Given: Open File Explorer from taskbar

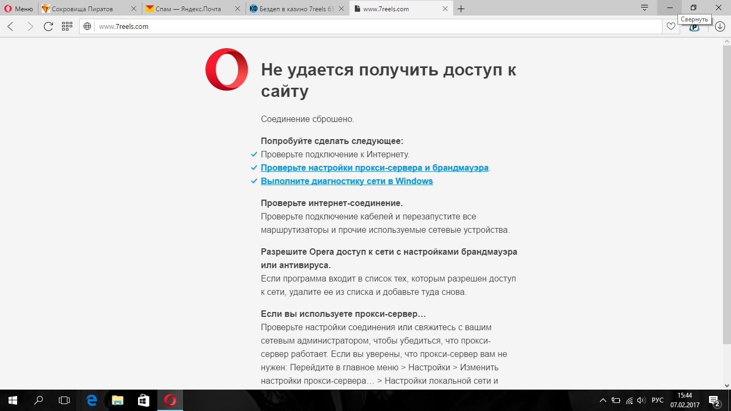Looking at the screenshot, I should pos(117,400).
